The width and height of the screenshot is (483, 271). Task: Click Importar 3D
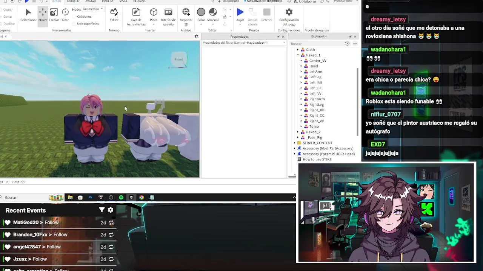point(186,17)
